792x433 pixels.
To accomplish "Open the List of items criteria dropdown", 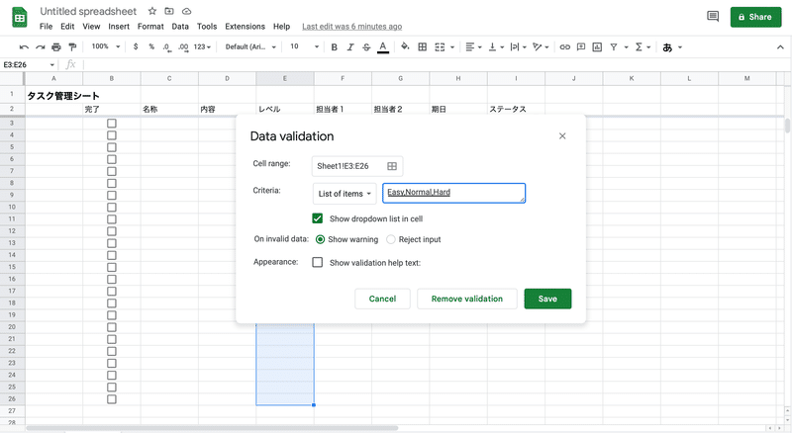I will point(345,194).
